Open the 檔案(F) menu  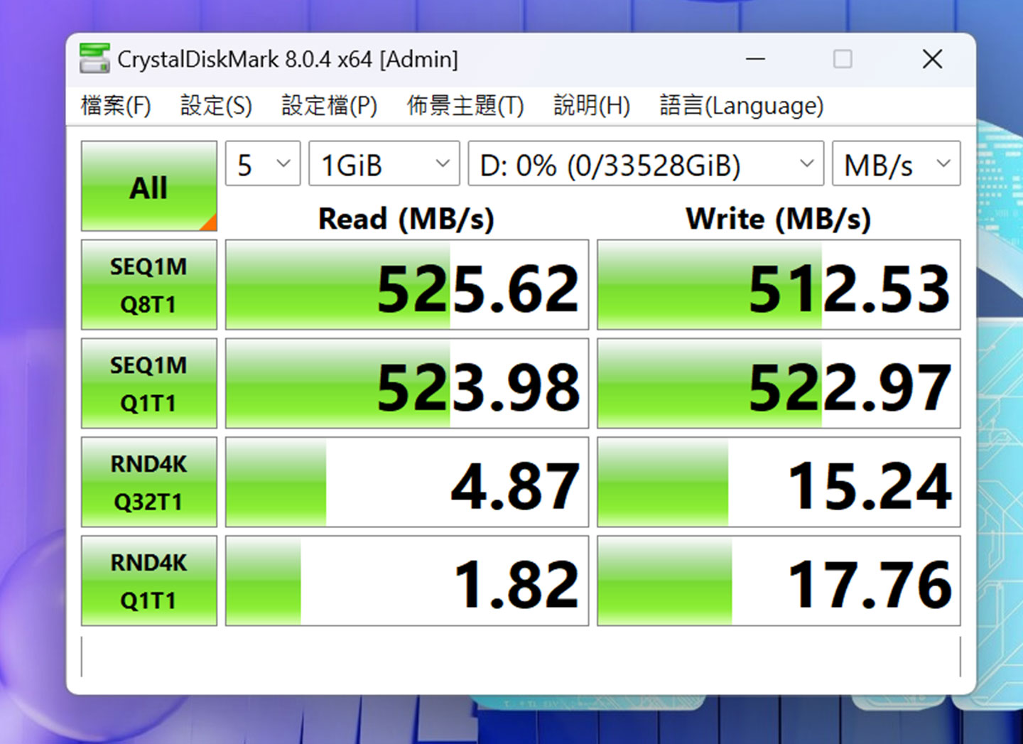[115, 105]
